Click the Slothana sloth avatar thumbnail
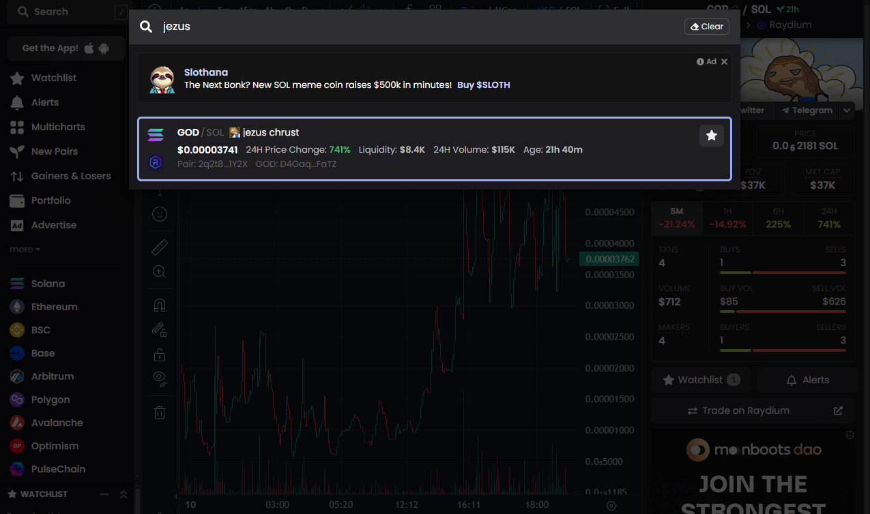 (162, 79)
